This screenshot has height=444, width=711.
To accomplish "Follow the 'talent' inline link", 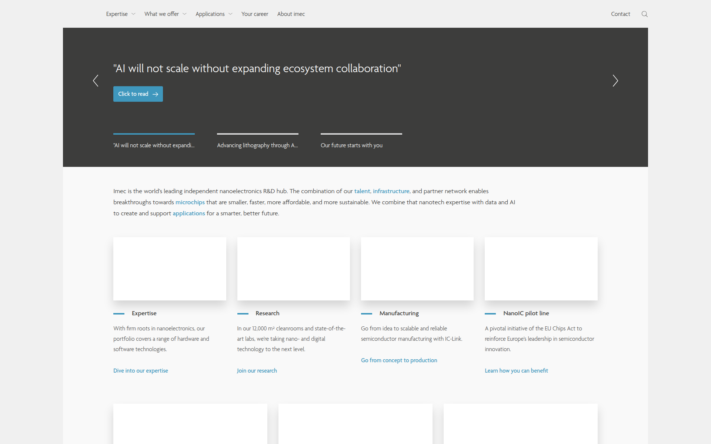I will 362,191.
